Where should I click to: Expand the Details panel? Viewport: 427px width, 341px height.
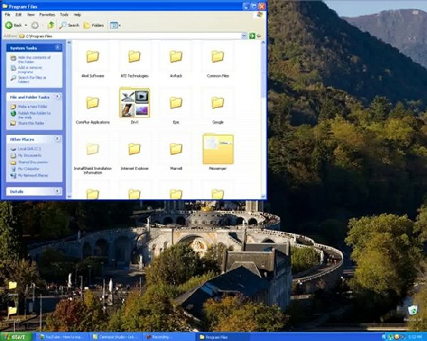point(58,191)
